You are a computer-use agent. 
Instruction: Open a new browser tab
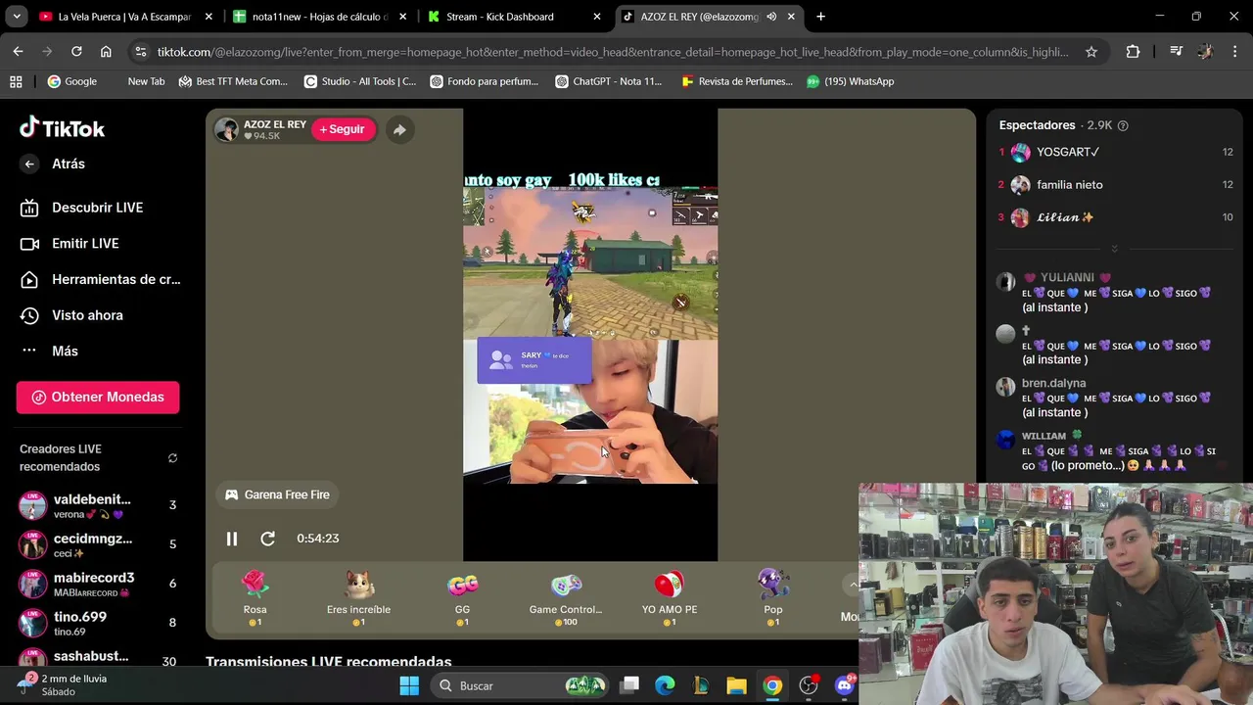pyautogui.click(x=820, y=17)
